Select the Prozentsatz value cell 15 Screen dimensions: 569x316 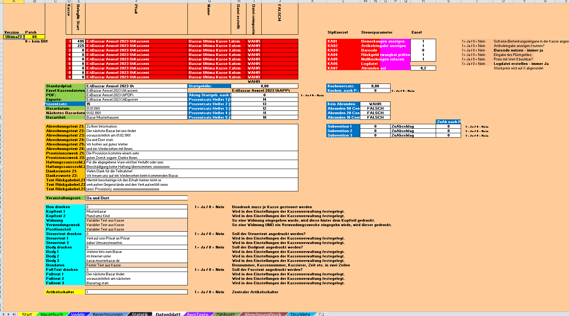click(136, 104)
